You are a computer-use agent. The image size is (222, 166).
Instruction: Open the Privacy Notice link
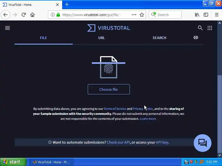coord(143,109)
